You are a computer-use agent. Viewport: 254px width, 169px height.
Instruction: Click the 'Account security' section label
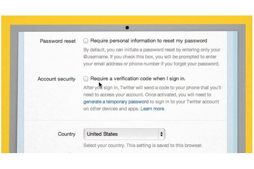point(56,79)
